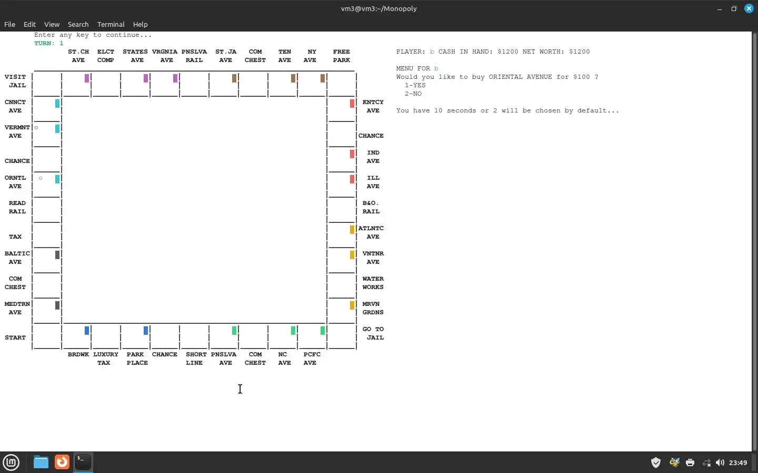Minimize the terminal window
This screenshot has height=473, width=758.
pos(720,8)
